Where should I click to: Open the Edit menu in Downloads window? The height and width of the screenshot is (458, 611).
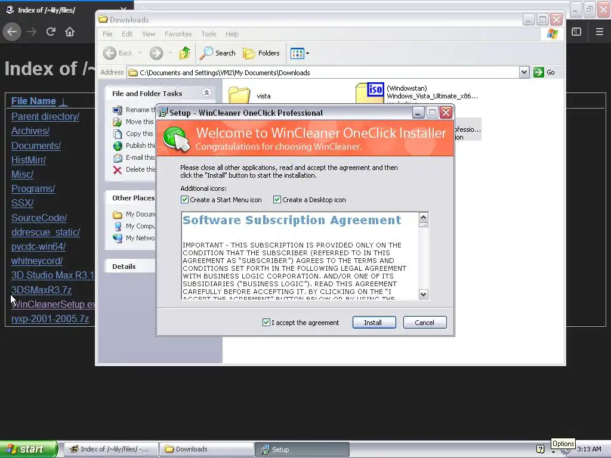[127, 34]
